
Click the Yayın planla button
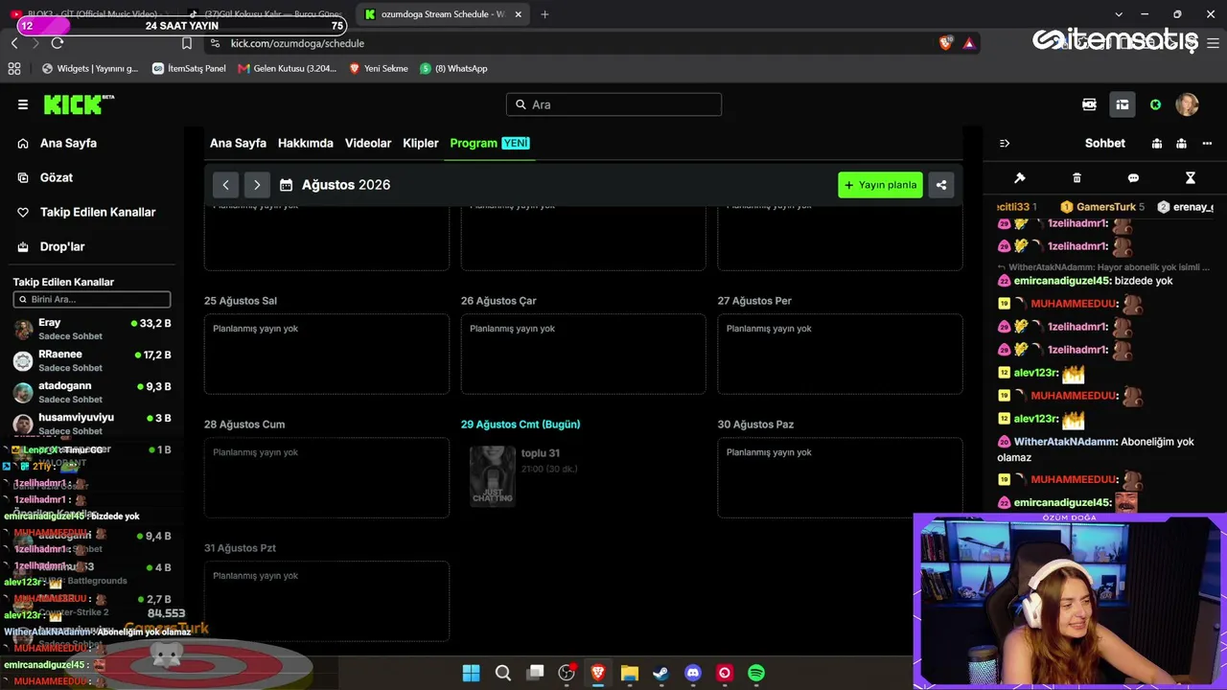click(880, 185)
